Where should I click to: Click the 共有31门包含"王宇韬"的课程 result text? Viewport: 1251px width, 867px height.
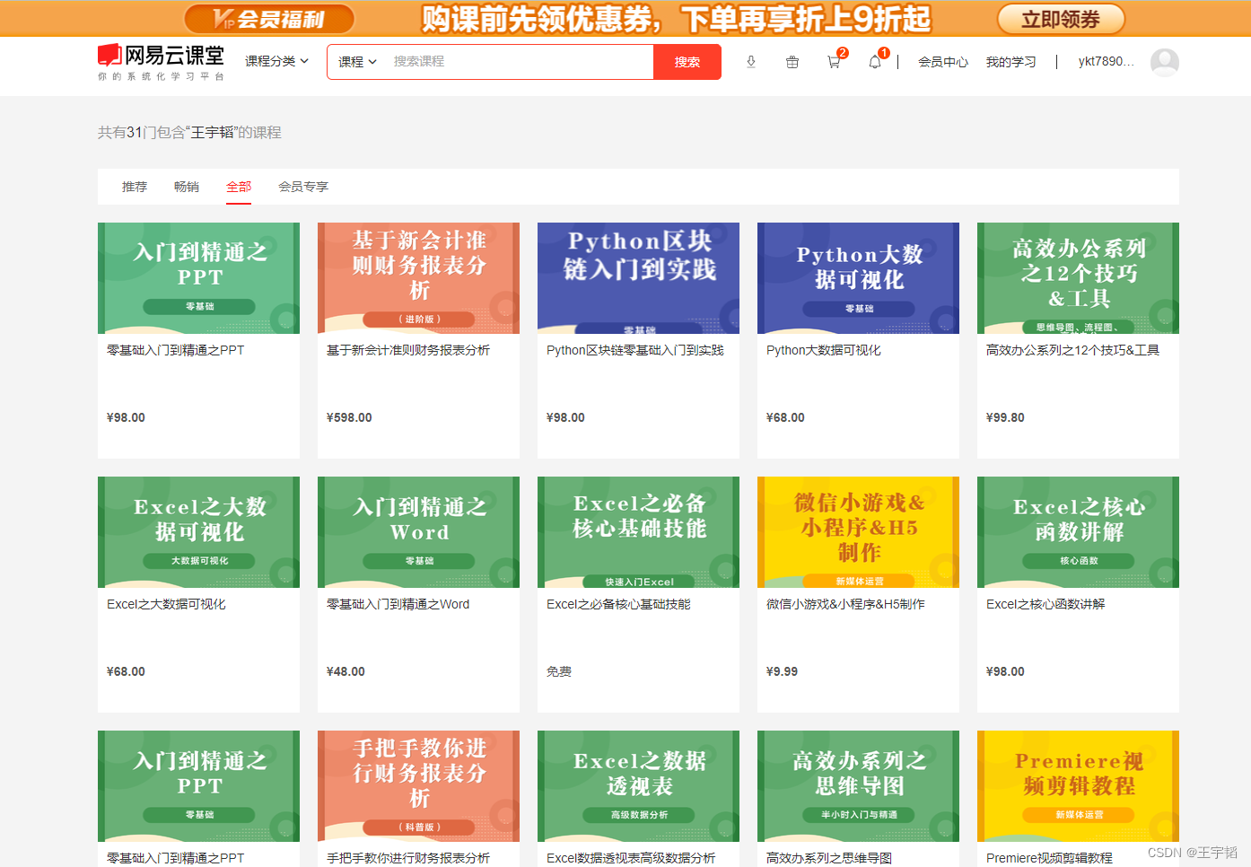coord(189,132)
